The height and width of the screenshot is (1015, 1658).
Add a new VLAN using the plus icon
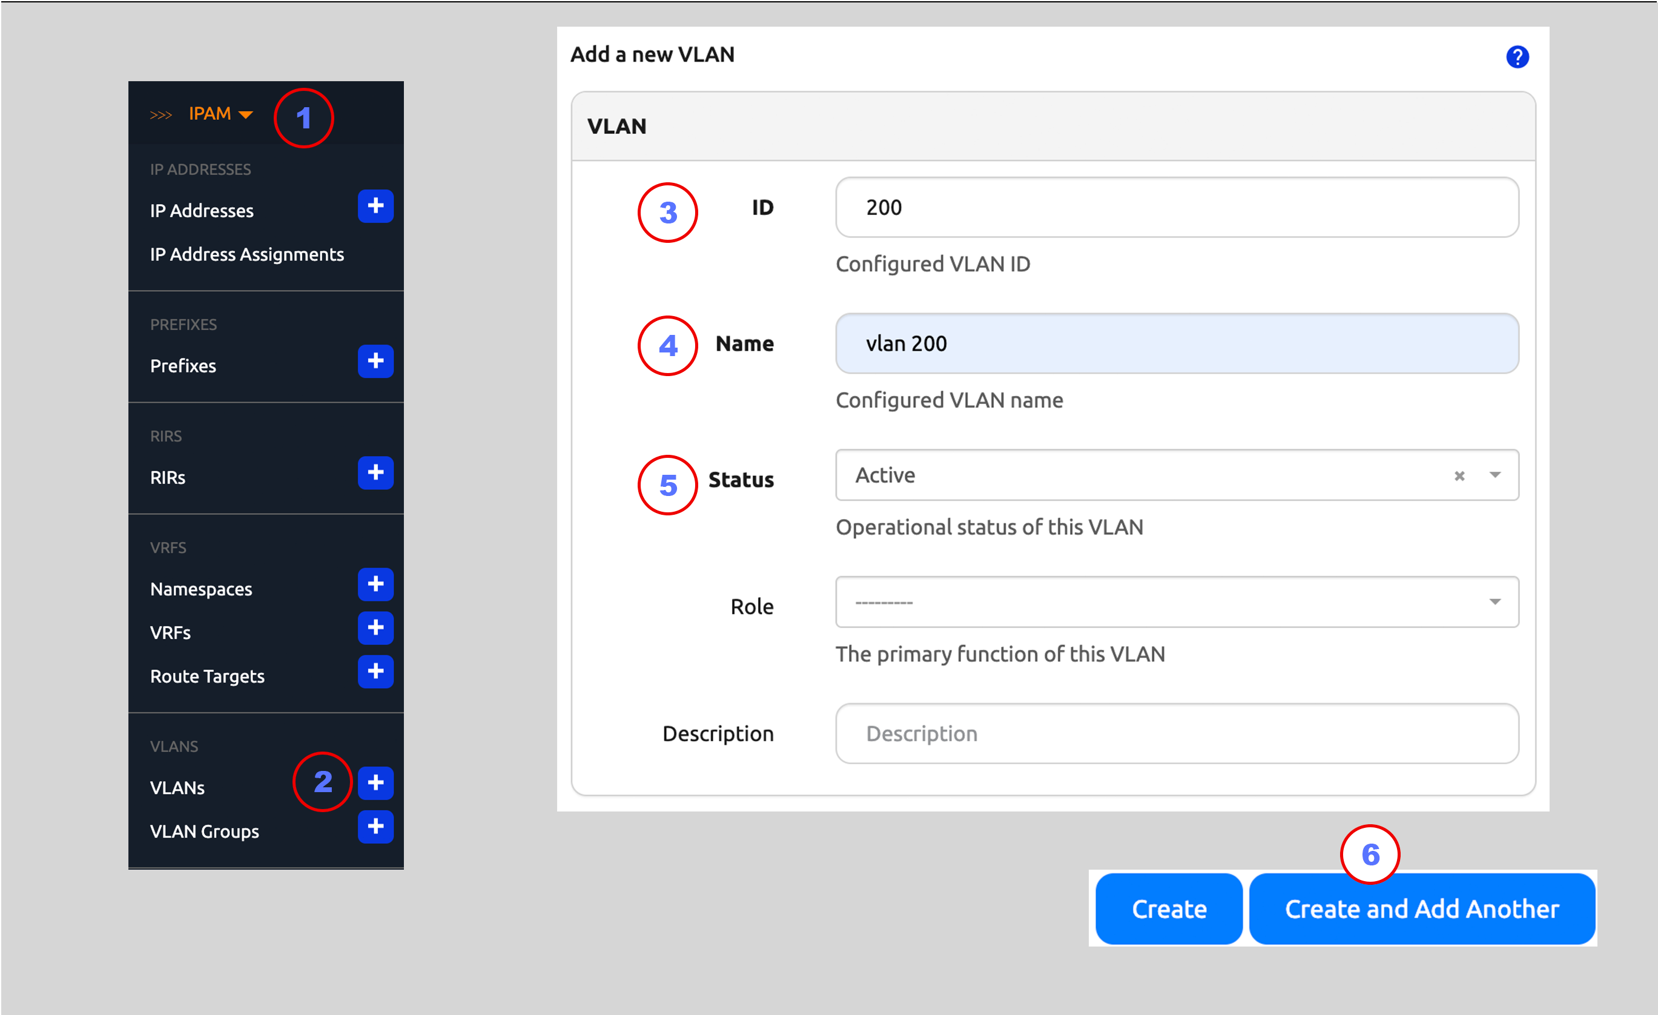[375, 783]
